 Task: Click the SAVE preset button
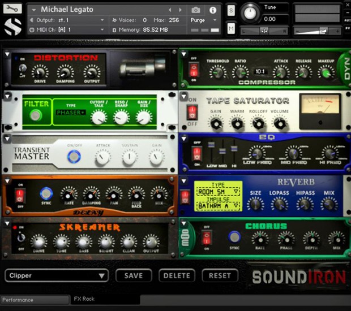(x=134, y=276)
